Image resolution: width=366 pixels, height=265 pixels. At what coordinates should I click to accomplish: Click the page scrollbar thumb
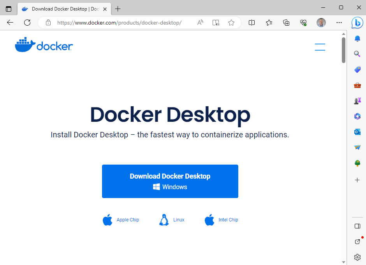click(x=343, y=50)
